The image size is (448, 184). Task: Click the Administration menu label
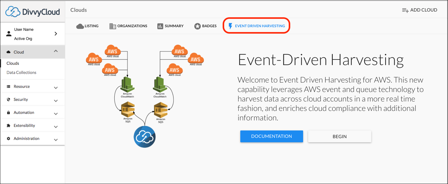coord(26,139)
